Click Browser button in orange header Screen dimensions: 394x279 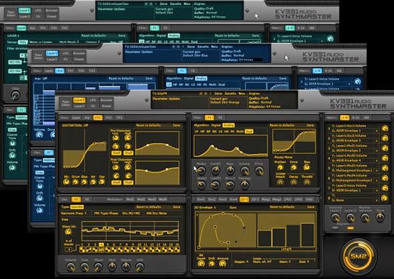click(x=107, y=100)
